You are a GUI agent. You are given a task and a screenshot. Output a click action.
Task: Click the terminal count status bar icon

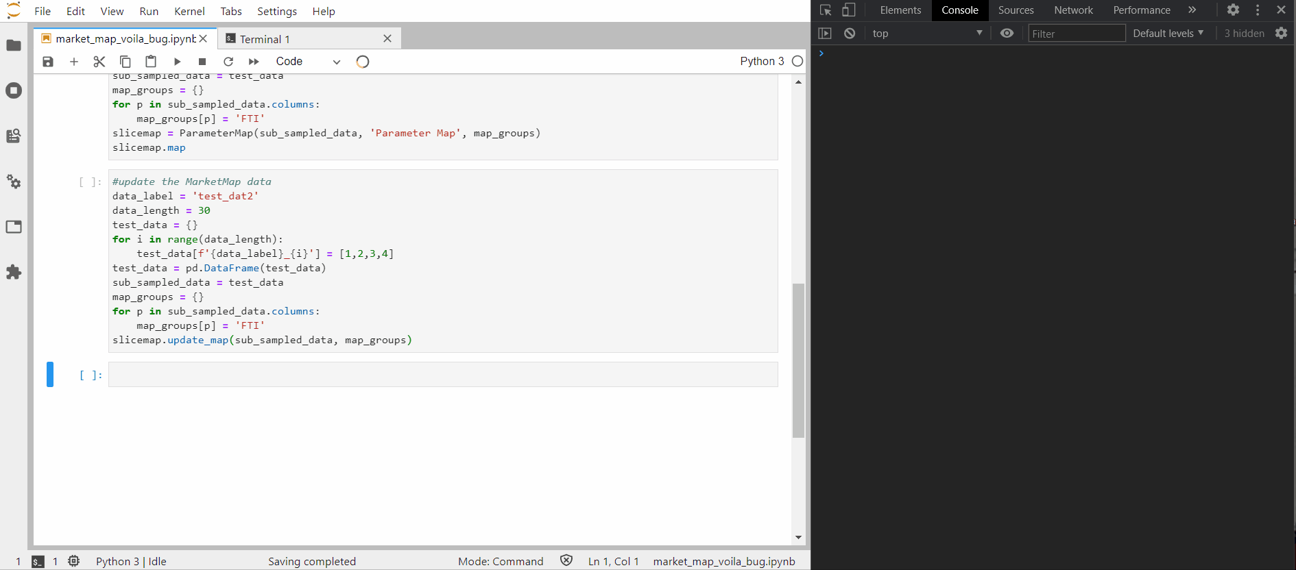coord(38,562)
